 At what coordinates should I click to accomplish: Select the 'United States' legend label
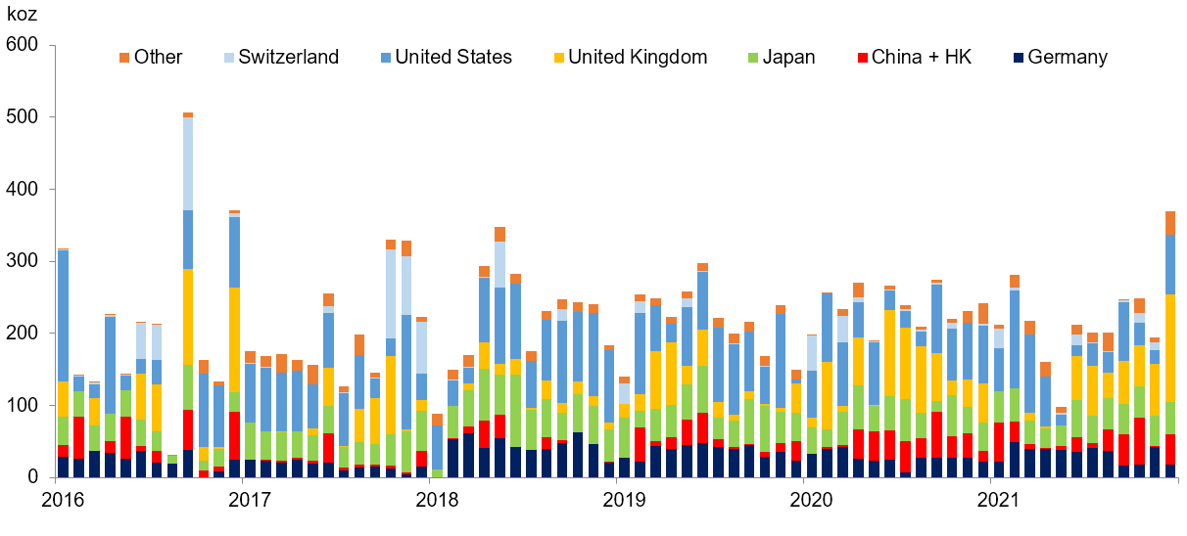[453, 57]
